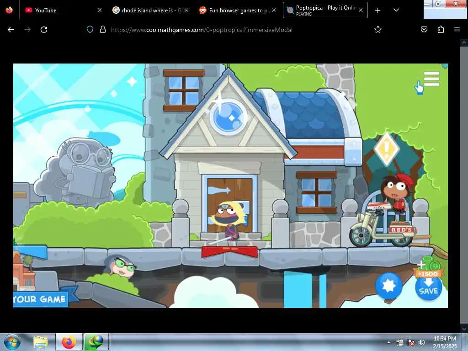
Task: Open tracking protection shield icon
Action: tap(90, 30)
